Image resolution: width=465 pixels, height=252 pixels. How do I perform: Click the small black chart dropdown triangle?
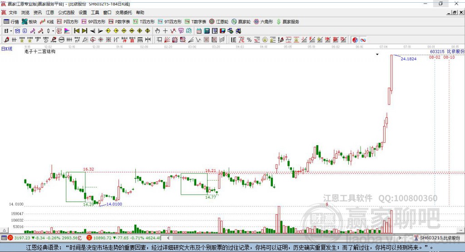tap(377, 55)
